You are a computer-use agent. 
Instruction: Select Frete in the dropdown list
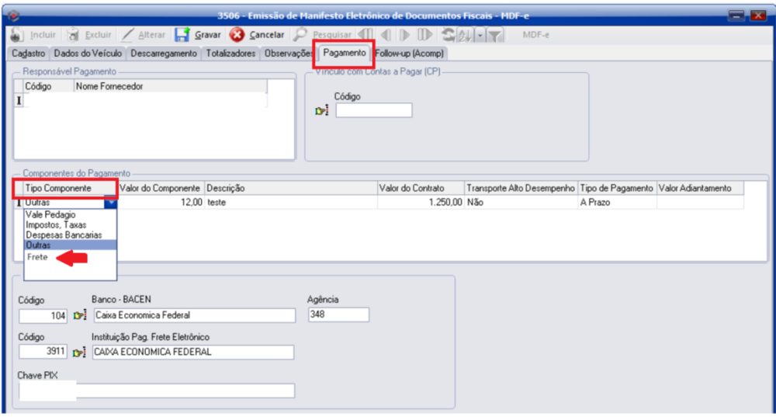tap(38, 257)
